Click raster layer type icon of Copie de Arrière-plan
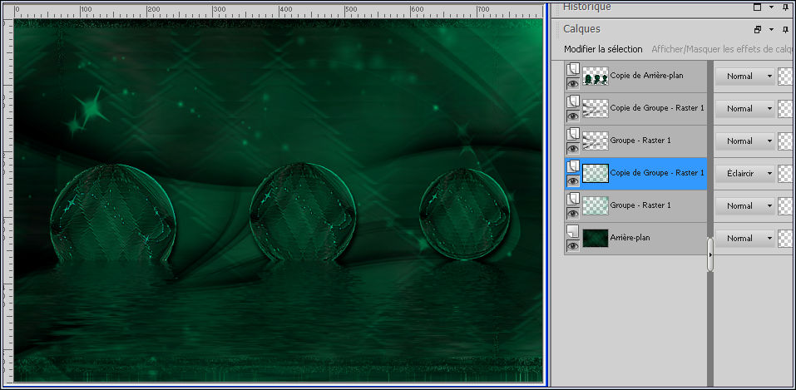Image resolution: width=796 pixels, height=390 pixels. pyautogui.click(x=573, y=69)
